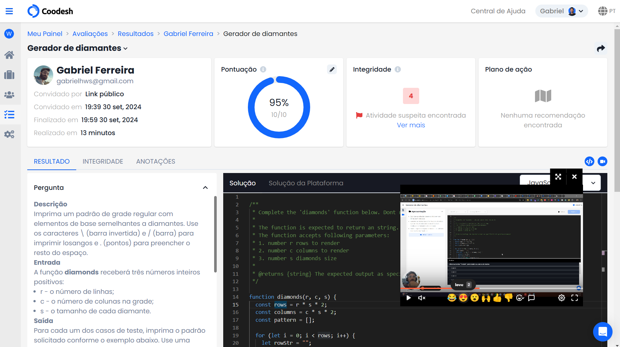Open video player settings gear
Image resolution: width=620 pixels, height=347 pixels.
click(562, 298)
